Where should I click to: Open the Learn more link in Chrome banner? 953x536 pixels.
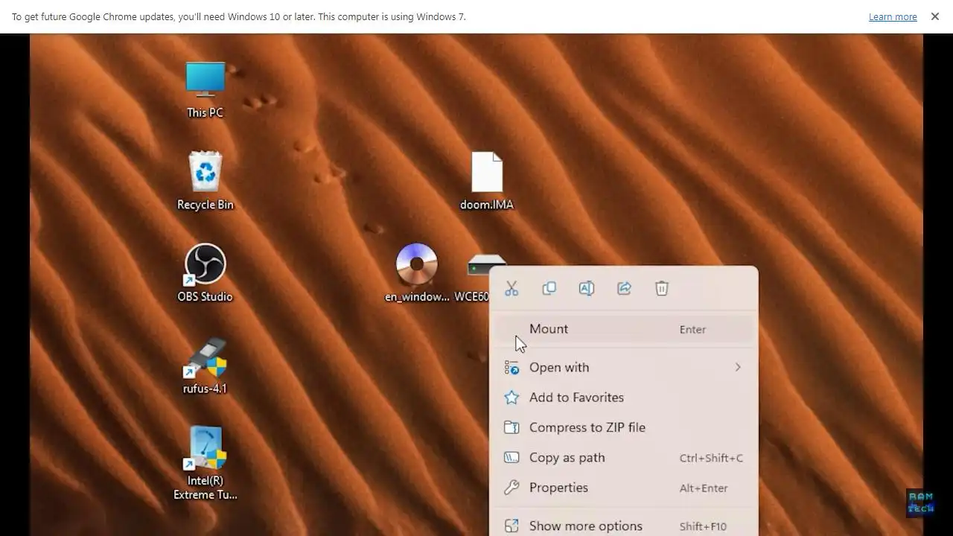click(893, 16)
